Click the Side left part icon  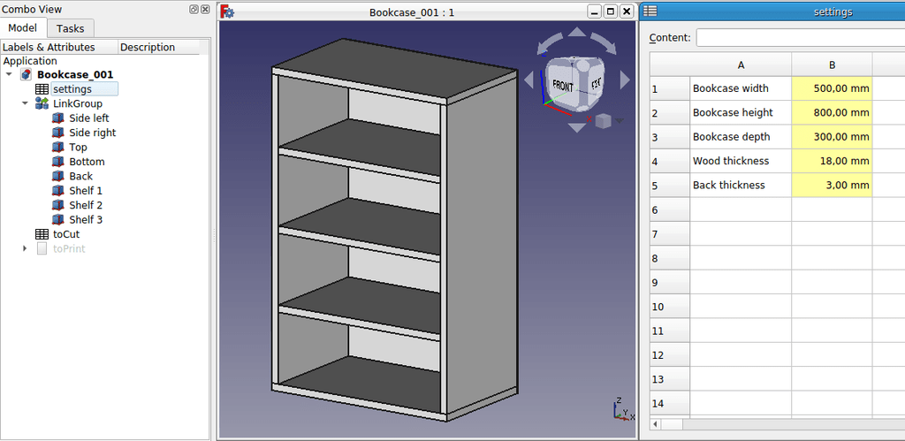(x=57, y=118)
